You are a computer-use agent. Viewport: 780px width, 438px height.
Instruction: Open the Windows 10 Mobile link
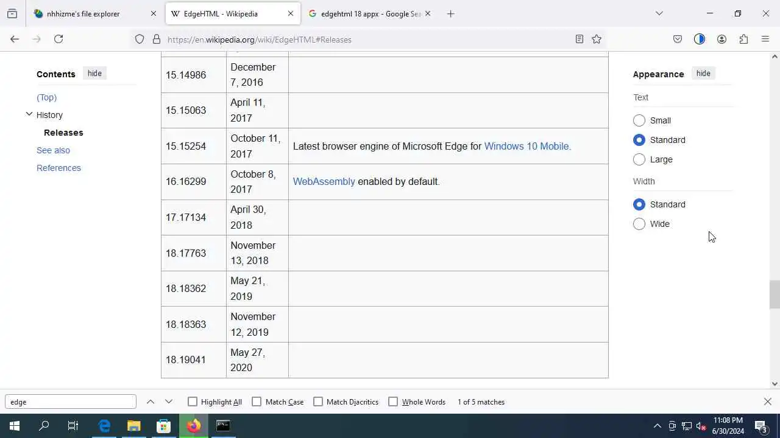(x=526, y=146)
